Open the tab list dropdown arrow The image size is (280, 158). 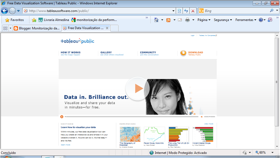pos(10,28)
